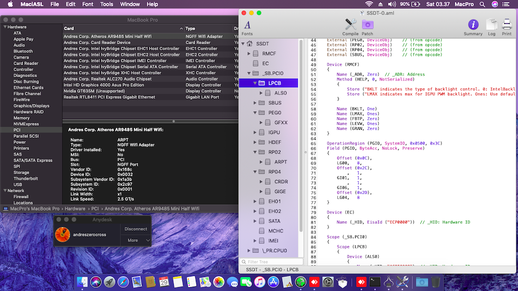Screen dimensions: 518x291
Task: Open Downloads folder in the Dock
Action: click(x=421, y=282)
